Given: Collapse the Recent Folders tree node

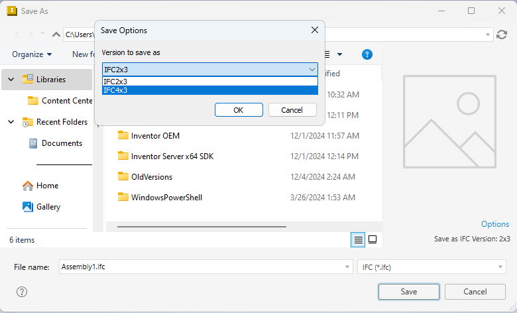Looking at the screenshot, I should click(x=11, y=122).
